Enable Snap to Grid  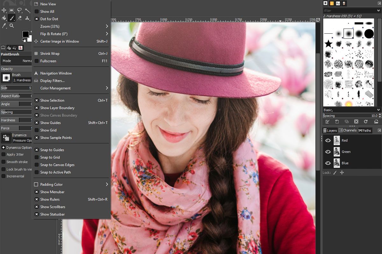37,157
